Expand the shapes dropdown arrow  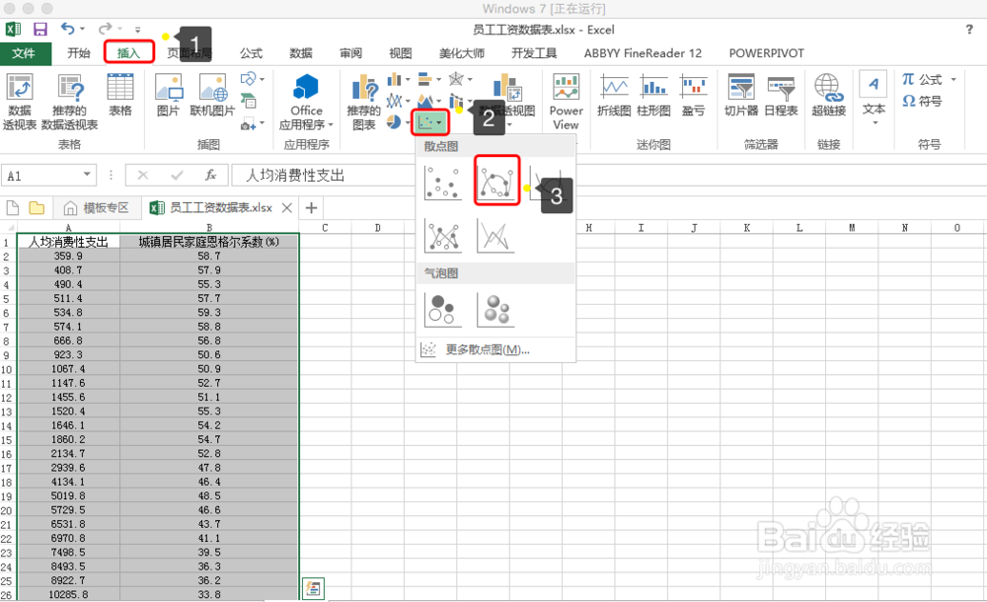pos(262,79)
